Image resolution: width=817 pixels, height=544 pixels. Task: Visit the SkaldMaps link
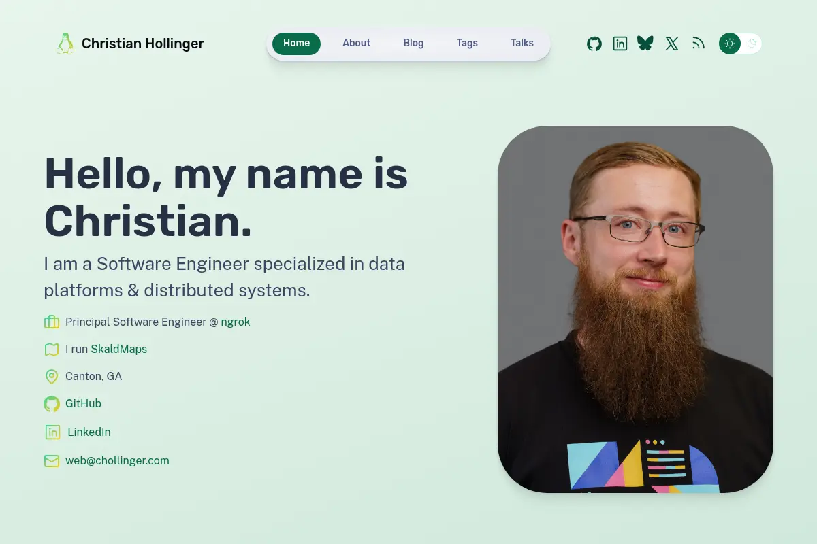tap(119, 349)
